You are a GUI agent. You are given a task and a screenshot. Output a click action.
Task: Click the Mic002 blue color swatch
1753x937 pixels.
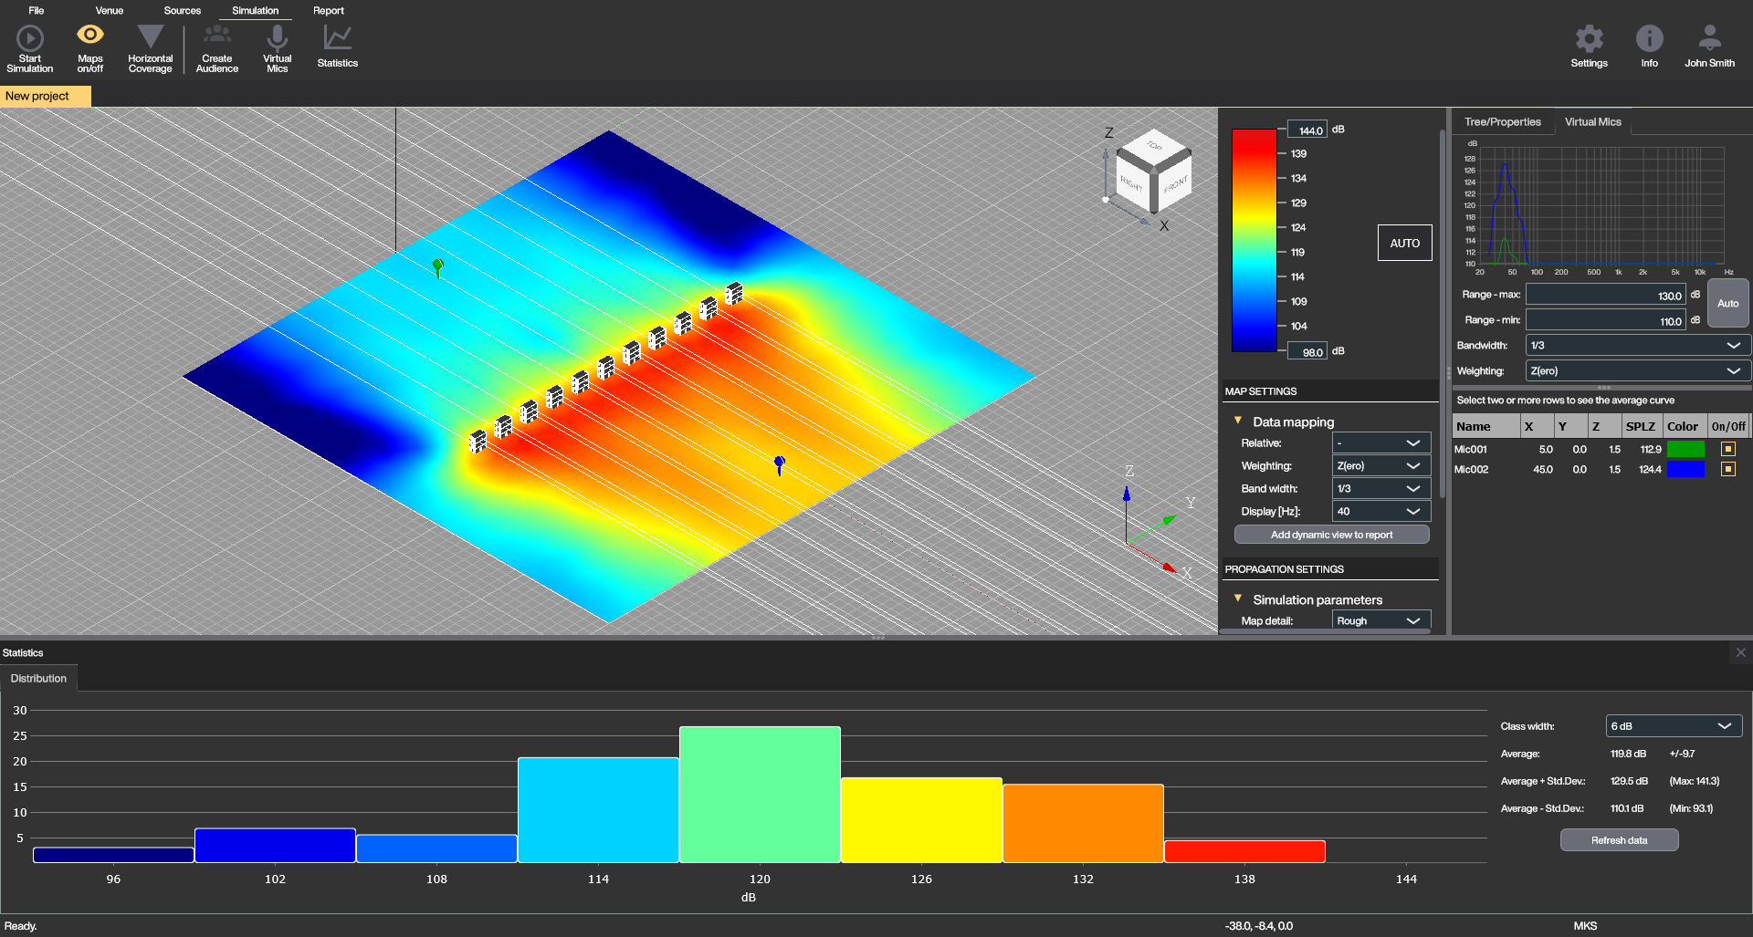[1685, 469]
